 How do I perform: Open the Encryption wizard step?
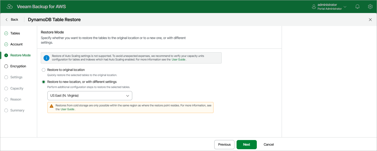(x=18, y=66)
